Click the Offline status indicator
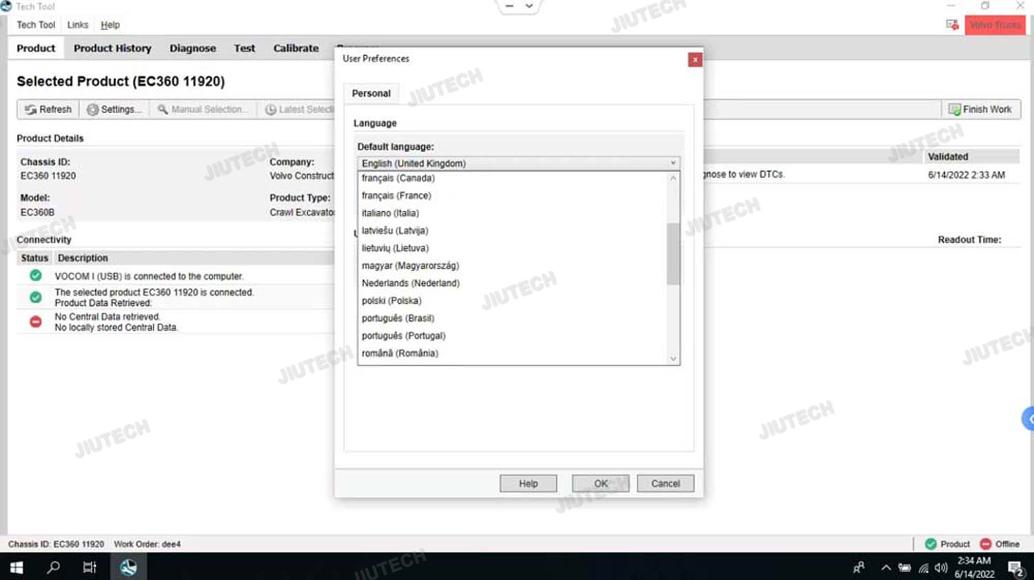The width and height of the screenshot is (1034, 580). point(1000,544)
